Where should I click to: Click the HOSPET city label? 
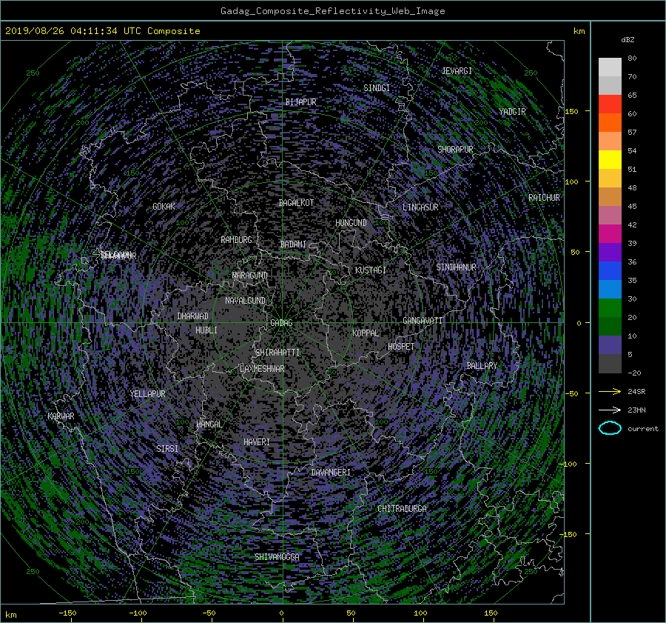pyautogui.click(x=401, y=347)
